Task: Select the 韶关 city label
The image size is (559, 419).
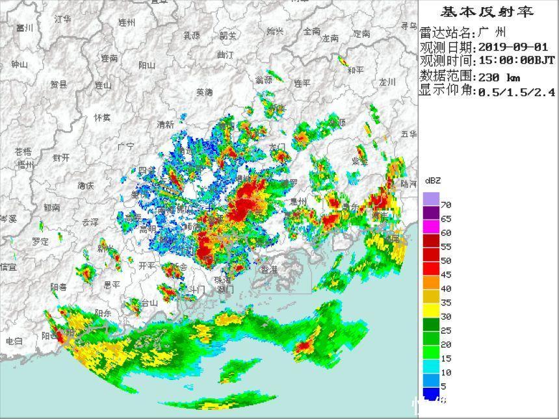Action: point(227,35)
